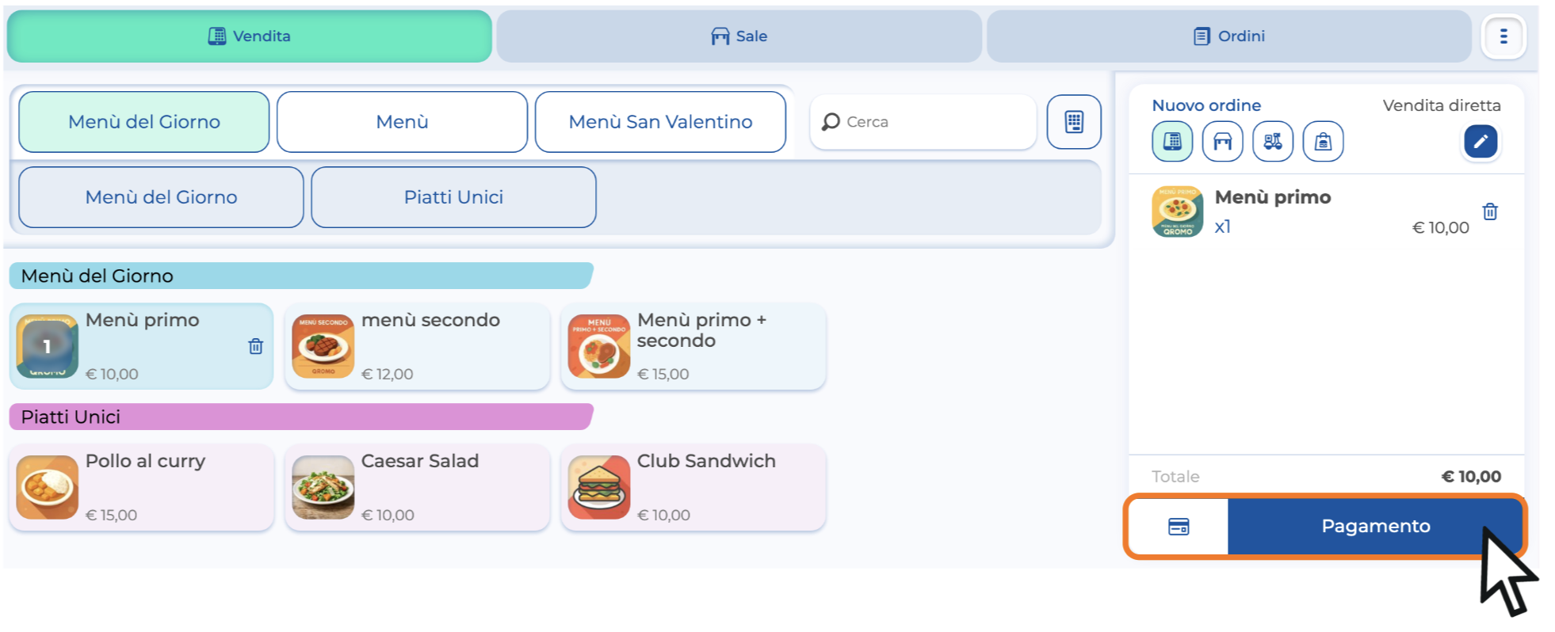The height and width of the screenshot is (632, 1555).
Task: Open the keypad button beside the search field
Action: (1074, 122)
